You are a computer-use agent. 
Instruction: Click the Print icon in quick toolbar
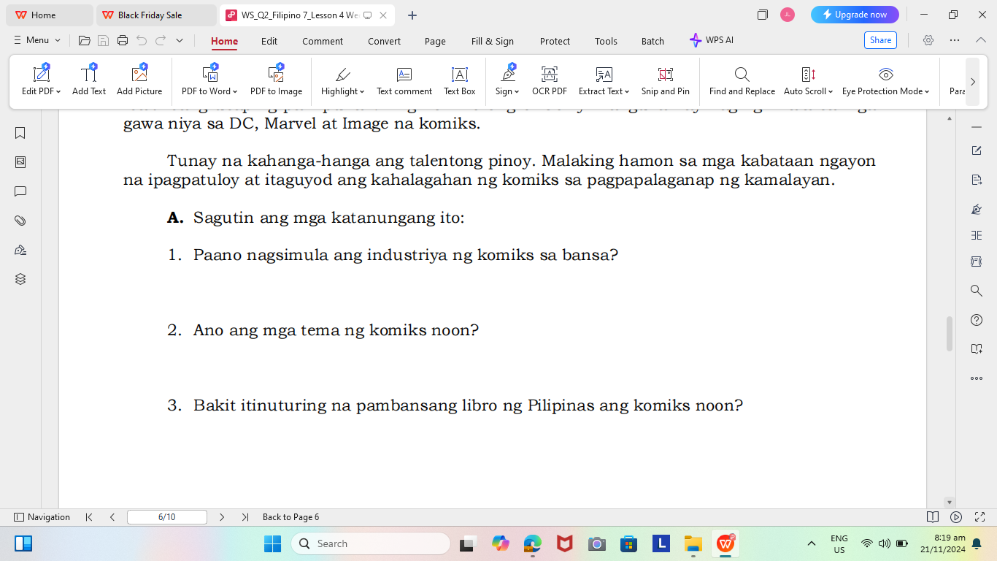[x=123, y=41]
